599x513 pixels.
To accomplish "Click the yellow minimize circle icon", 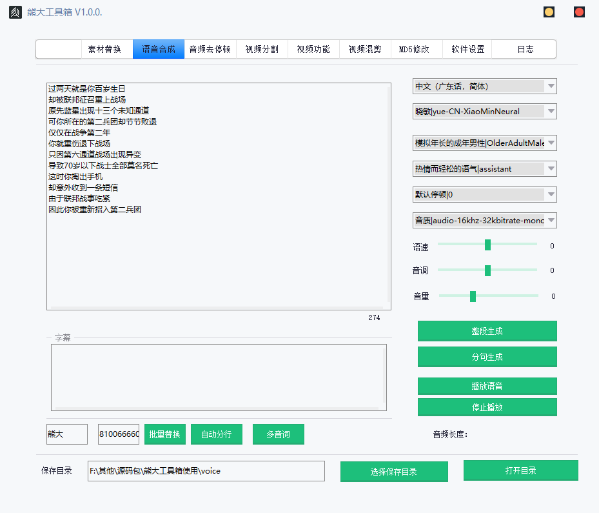I will coord(549,12).
